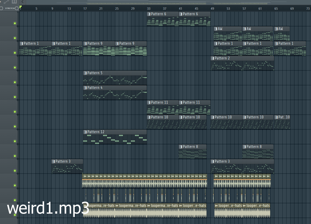This screenshot has height=224, width=311.
Task: Mute the track holding the Pattern 11 clips
Action: pos(15,112)
